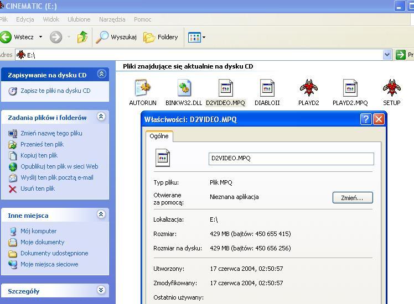Toggle the Foldery pane button

tap(161, 37)
